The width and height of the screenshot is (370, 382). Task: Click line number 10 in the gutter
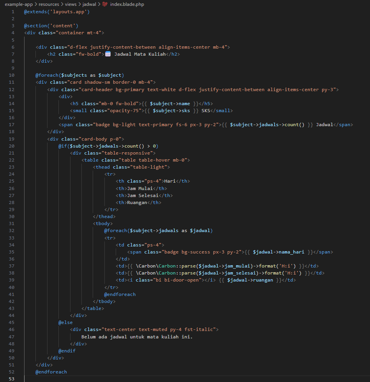[x=11, y=75]
